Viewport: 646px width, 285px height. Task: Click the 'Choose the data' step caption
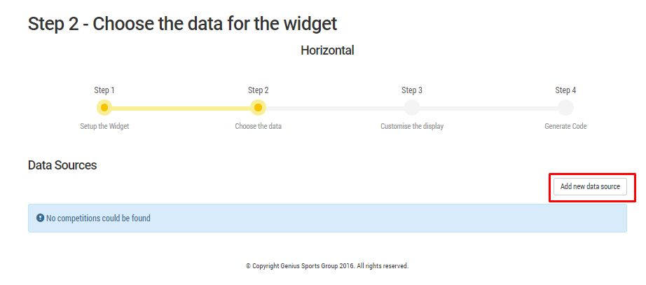259,126
